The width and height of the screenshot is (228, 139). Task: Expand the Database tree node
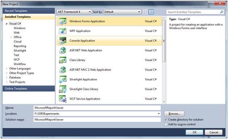tap(7, 77)
